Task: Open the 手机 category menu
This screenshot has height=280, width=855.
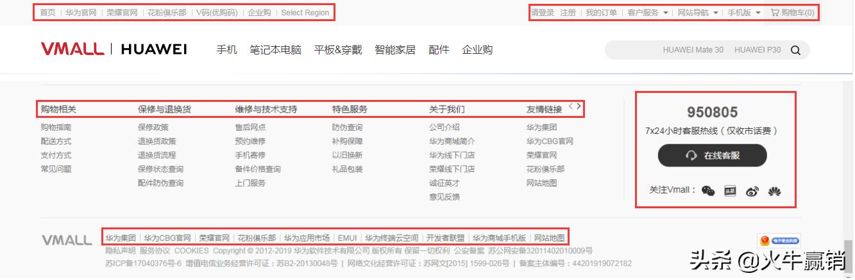Action: click(226, 49)
